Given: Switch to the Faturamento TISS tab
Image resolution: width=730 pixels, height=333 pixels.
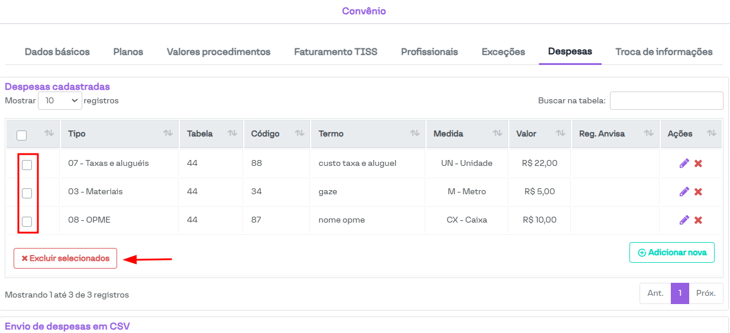Looking at the screenshot, I should (x=335, y=52).
